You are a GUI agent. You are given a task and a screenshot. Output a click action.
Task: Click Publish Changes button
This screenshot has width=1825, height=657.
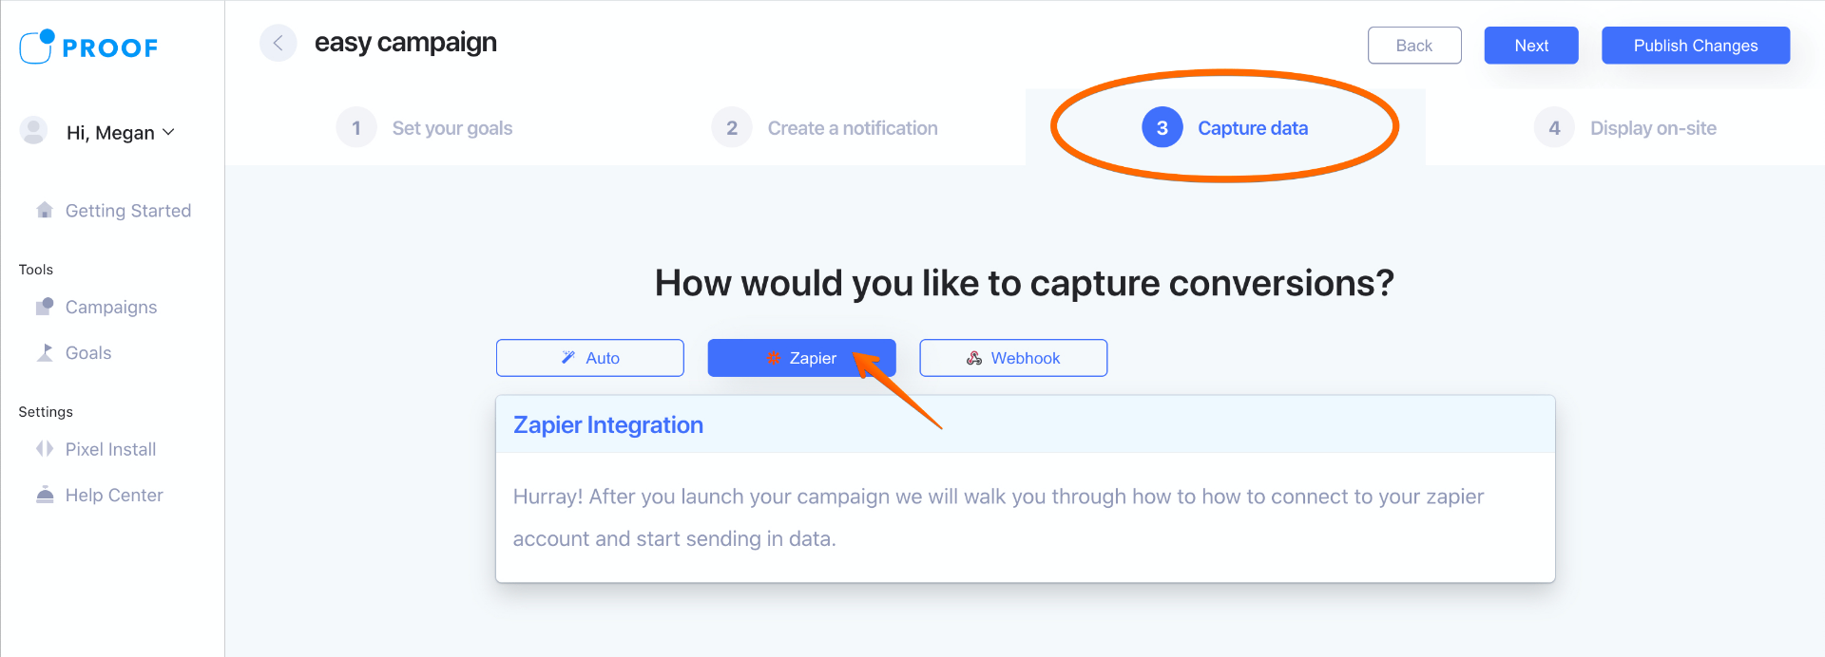[x=1695, y=46]
